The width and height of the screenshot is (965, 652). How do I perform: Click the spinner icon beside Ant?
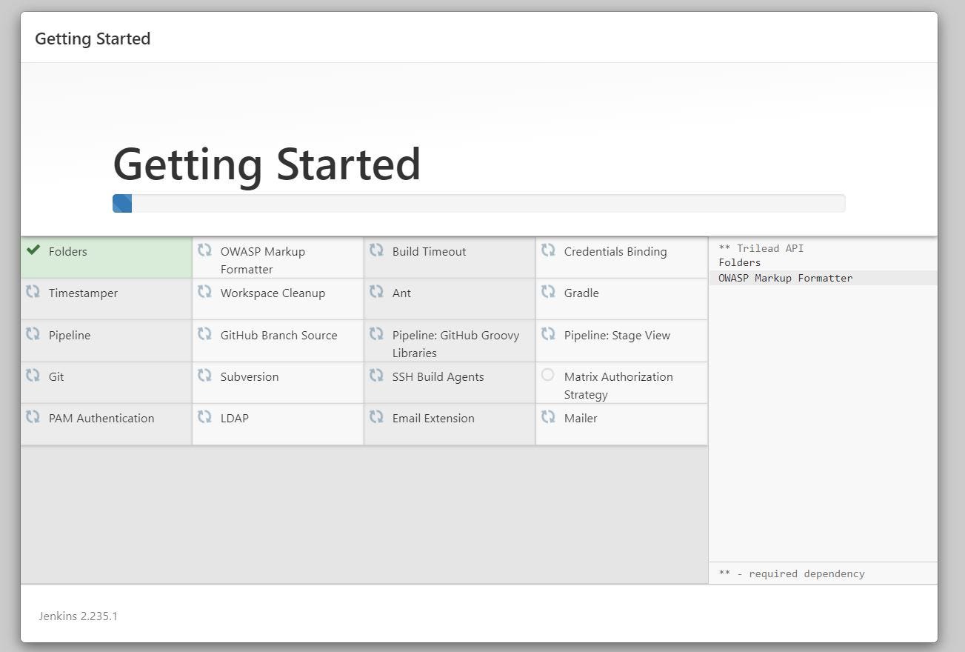click(376, 292)
